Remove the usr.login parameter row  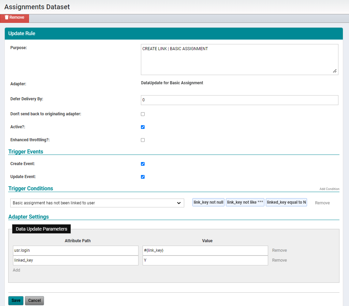click(279, 250)
